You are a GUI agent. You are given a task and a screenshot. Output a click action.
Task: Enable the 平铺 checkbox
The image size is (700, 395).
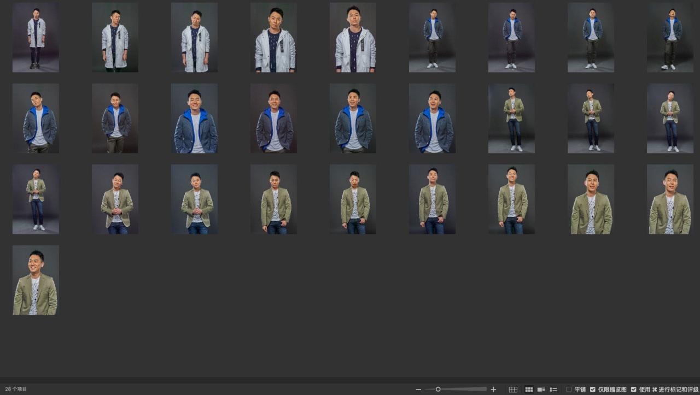(x=569, y=390)
